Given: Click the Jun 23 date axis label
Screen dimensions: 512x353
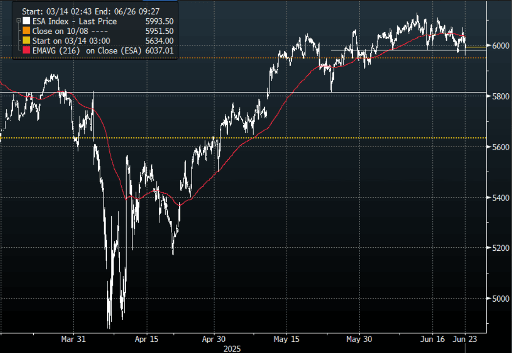Looking at the screenshot, I should (465, 339).
